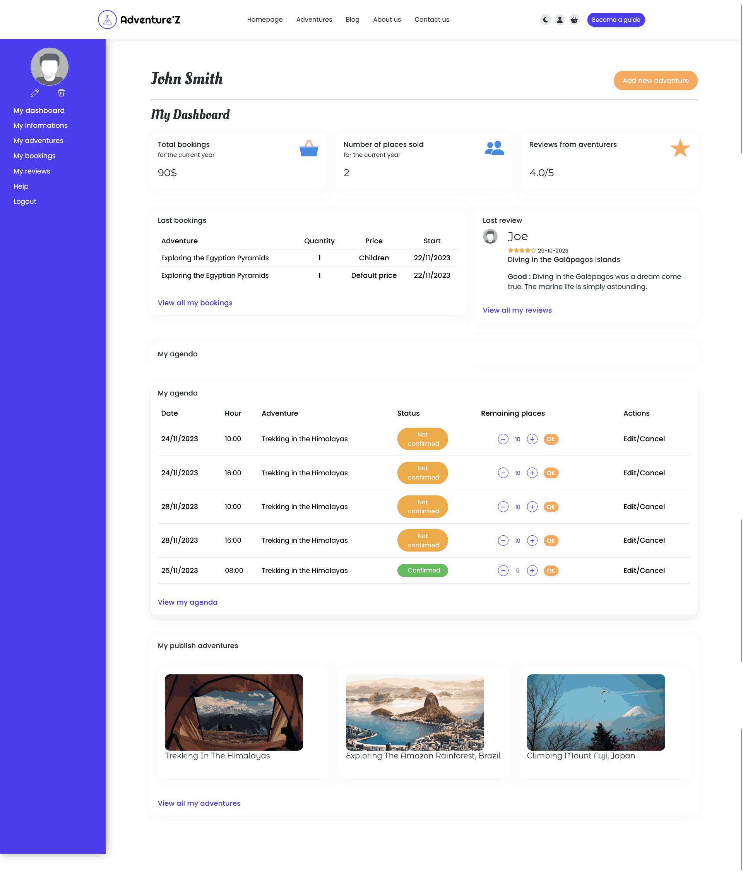Click Edit/Cancel for 24/11/2023 16:00 row
Screen dimensions: 743x875
point(644,473)
